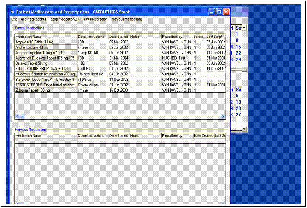The width and height of the screenshot is (307, 208).
Task: Choose Print Prescription from the menu bar
Action: (x=94, y=19)
